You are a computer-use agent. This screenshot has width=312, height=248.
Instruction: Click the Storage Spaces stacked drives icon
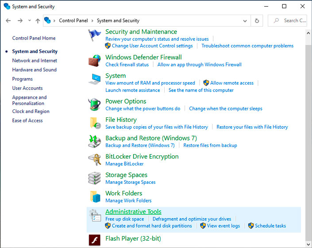[95, 178]
